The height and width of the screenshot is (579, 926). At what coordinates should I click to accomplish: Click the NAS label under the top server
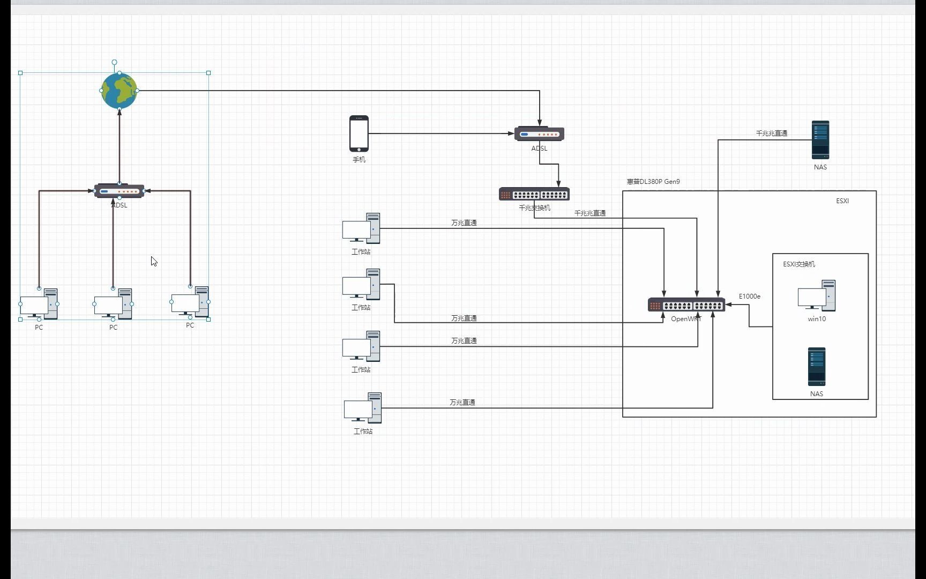(820, 167)
